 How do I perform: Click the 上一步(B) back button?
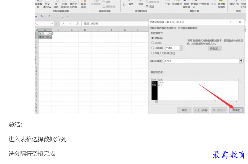click(201, 110)
